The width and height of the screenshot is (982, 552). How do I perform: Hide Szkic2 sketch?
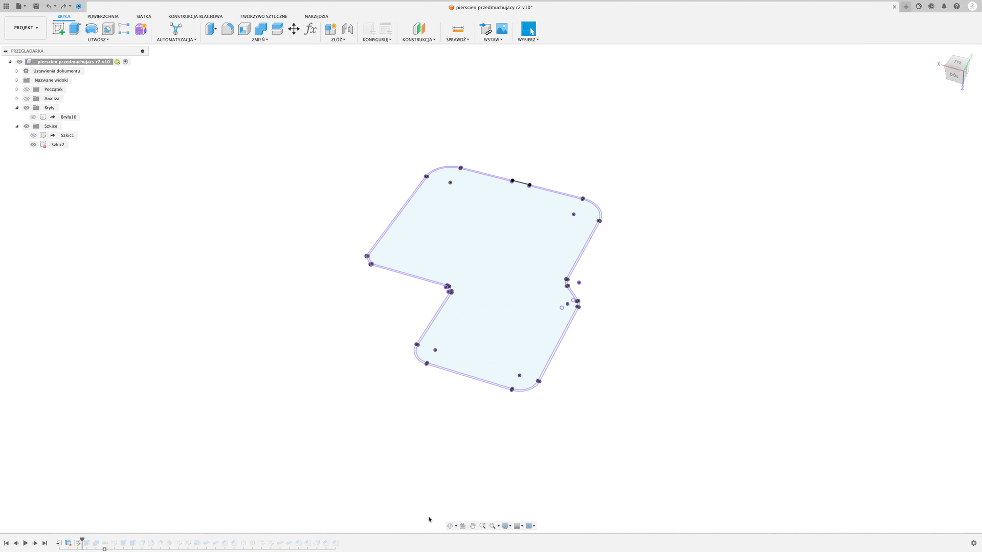33,145
